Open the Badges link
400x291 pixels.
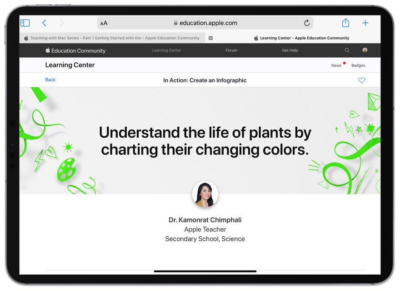pos(358,65)
